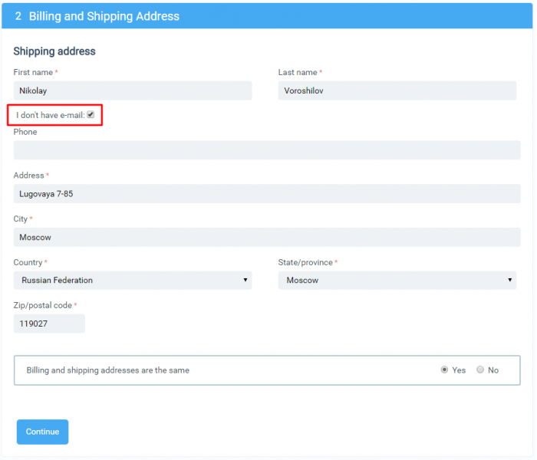The width and height of the screenshot is (537, 460).
Task: Click the "City" label
Action: click(x=20, y=219)
